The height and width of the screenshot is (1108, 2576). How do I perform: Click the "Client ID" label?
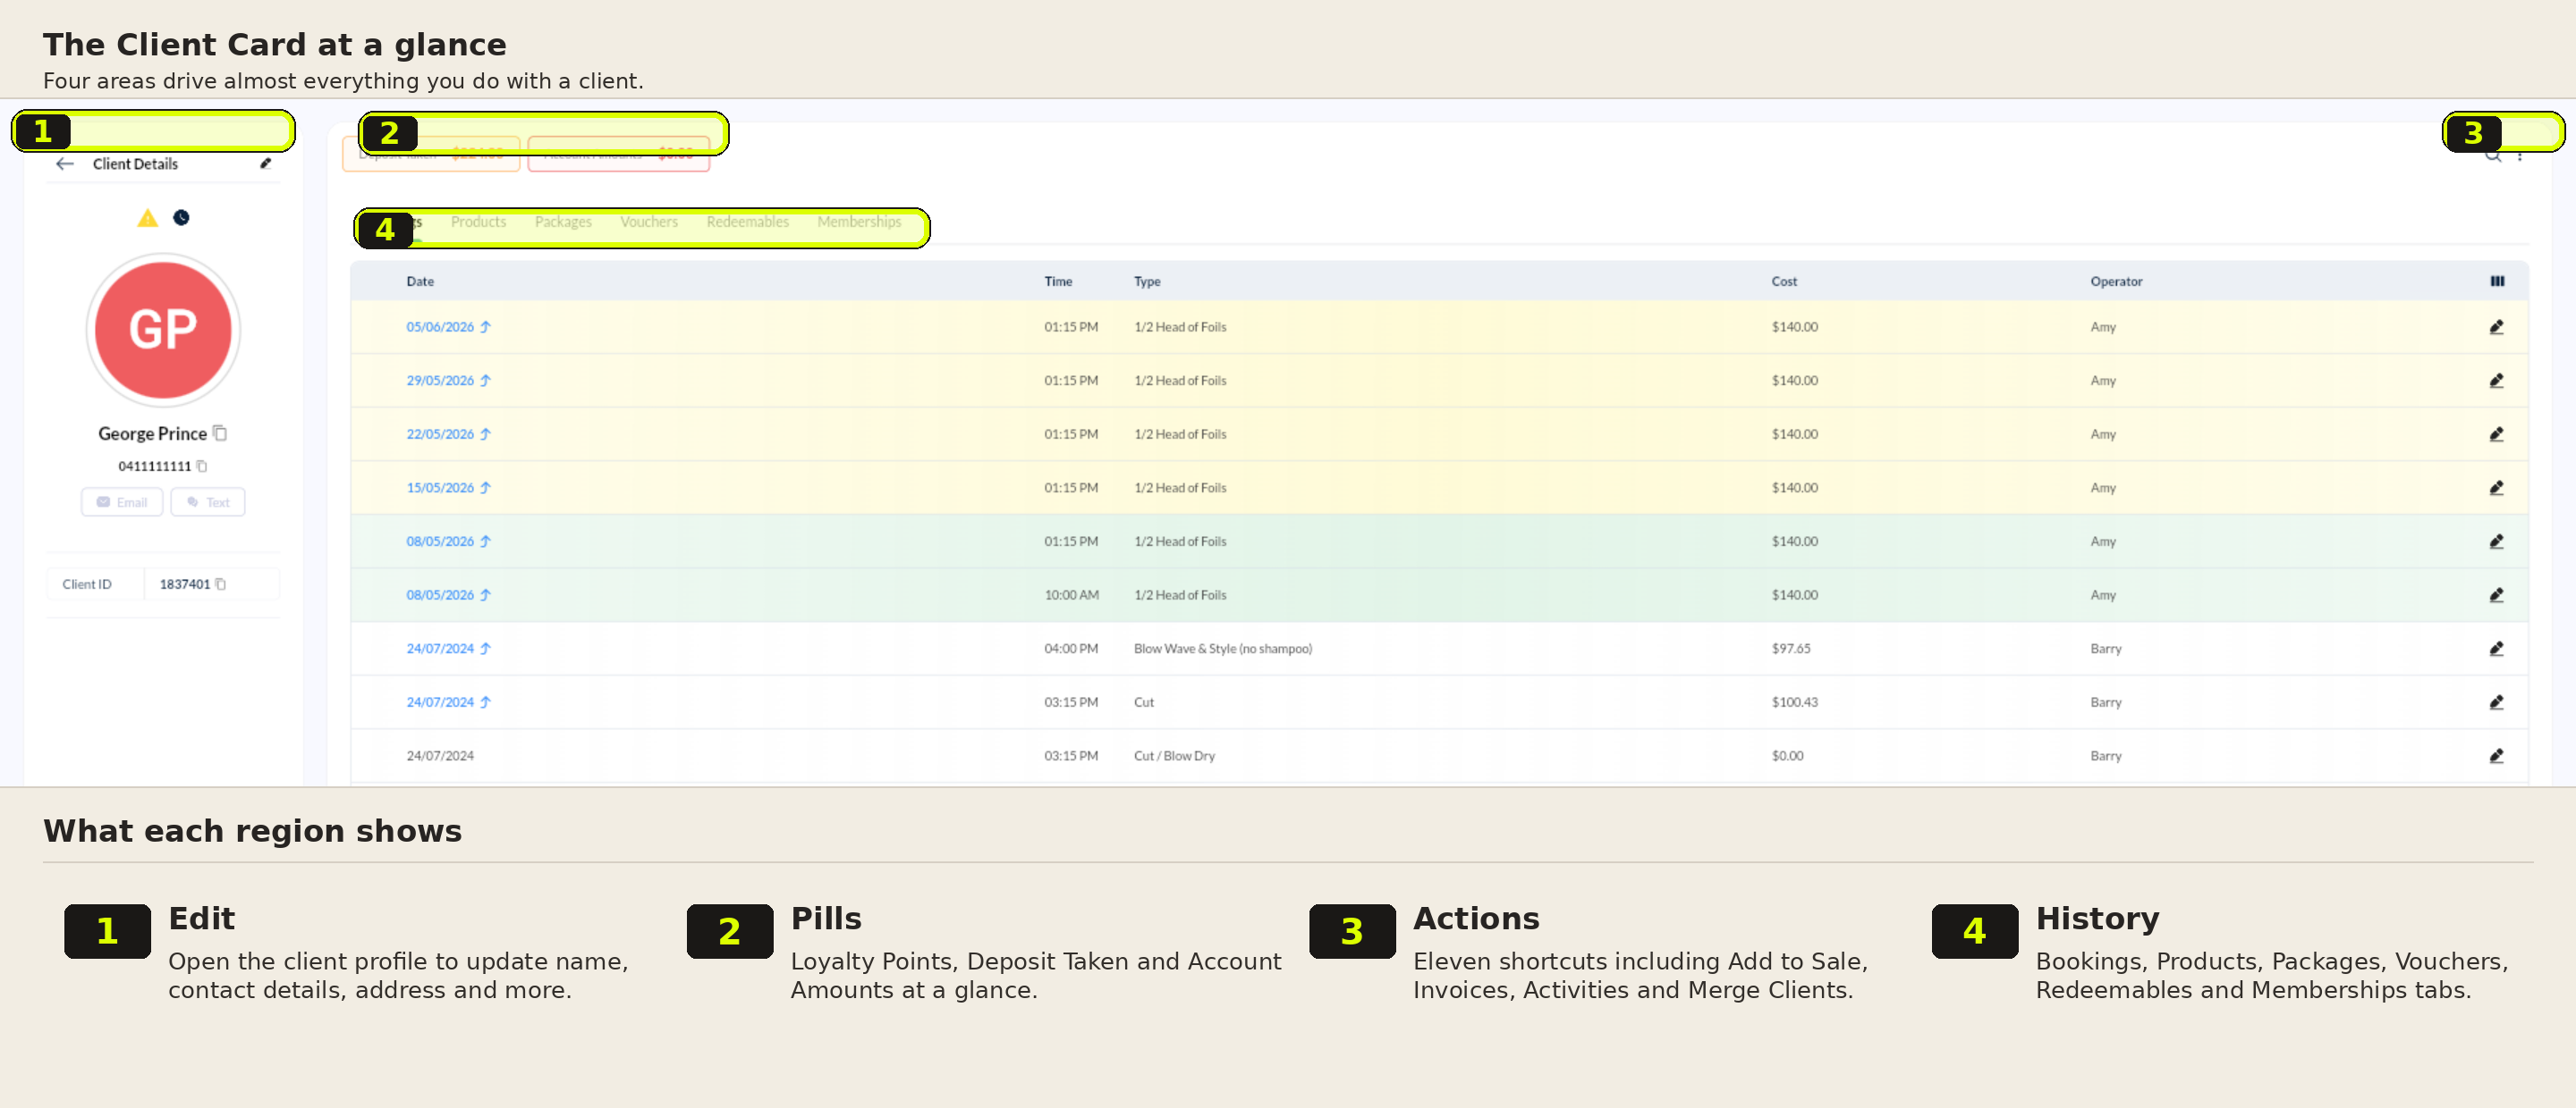(x=87, y=584)
